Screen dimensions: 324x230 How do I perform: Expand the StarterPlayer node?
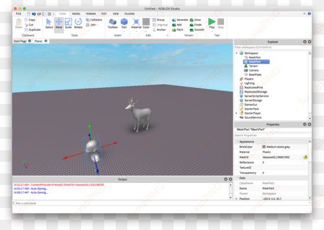[x=237, y=113]
